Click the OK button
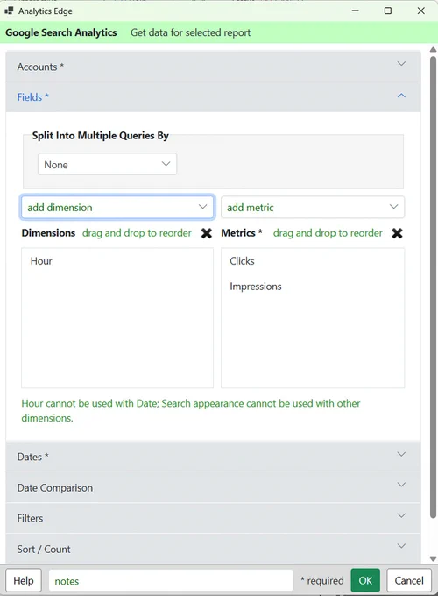The image size is (438, 596). point(365,580)
